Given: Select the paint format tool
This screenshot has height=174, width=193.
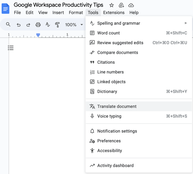Looking at the screenshot, I should point(57,25).
